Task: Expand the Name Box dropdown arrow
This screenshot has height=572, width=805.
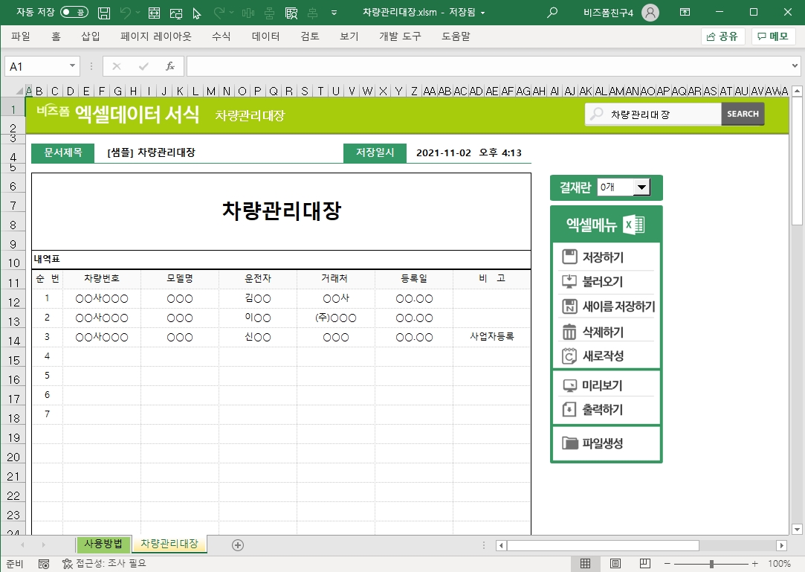Action: [x=72, y=66]
